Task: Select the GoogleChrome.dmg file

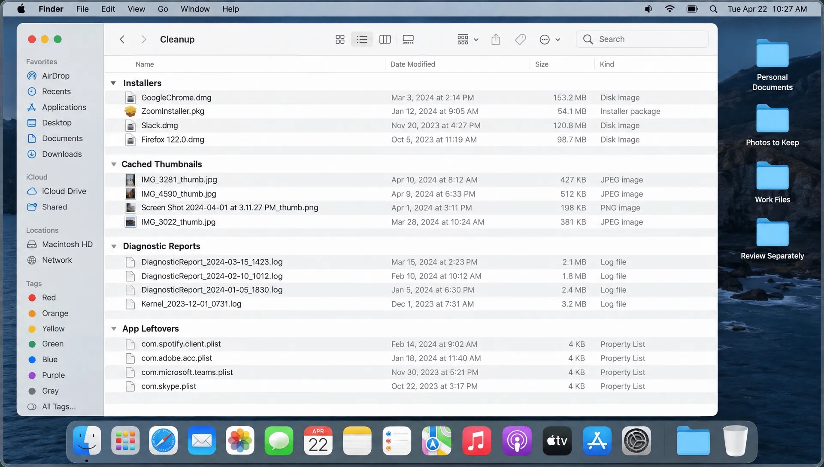Action: point(411,97)
